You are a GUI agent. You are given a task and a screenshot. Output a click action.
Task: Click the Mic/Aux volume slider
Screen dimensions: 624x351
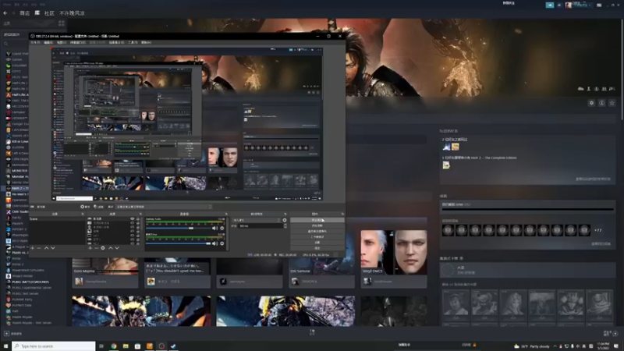coord(179,243)
